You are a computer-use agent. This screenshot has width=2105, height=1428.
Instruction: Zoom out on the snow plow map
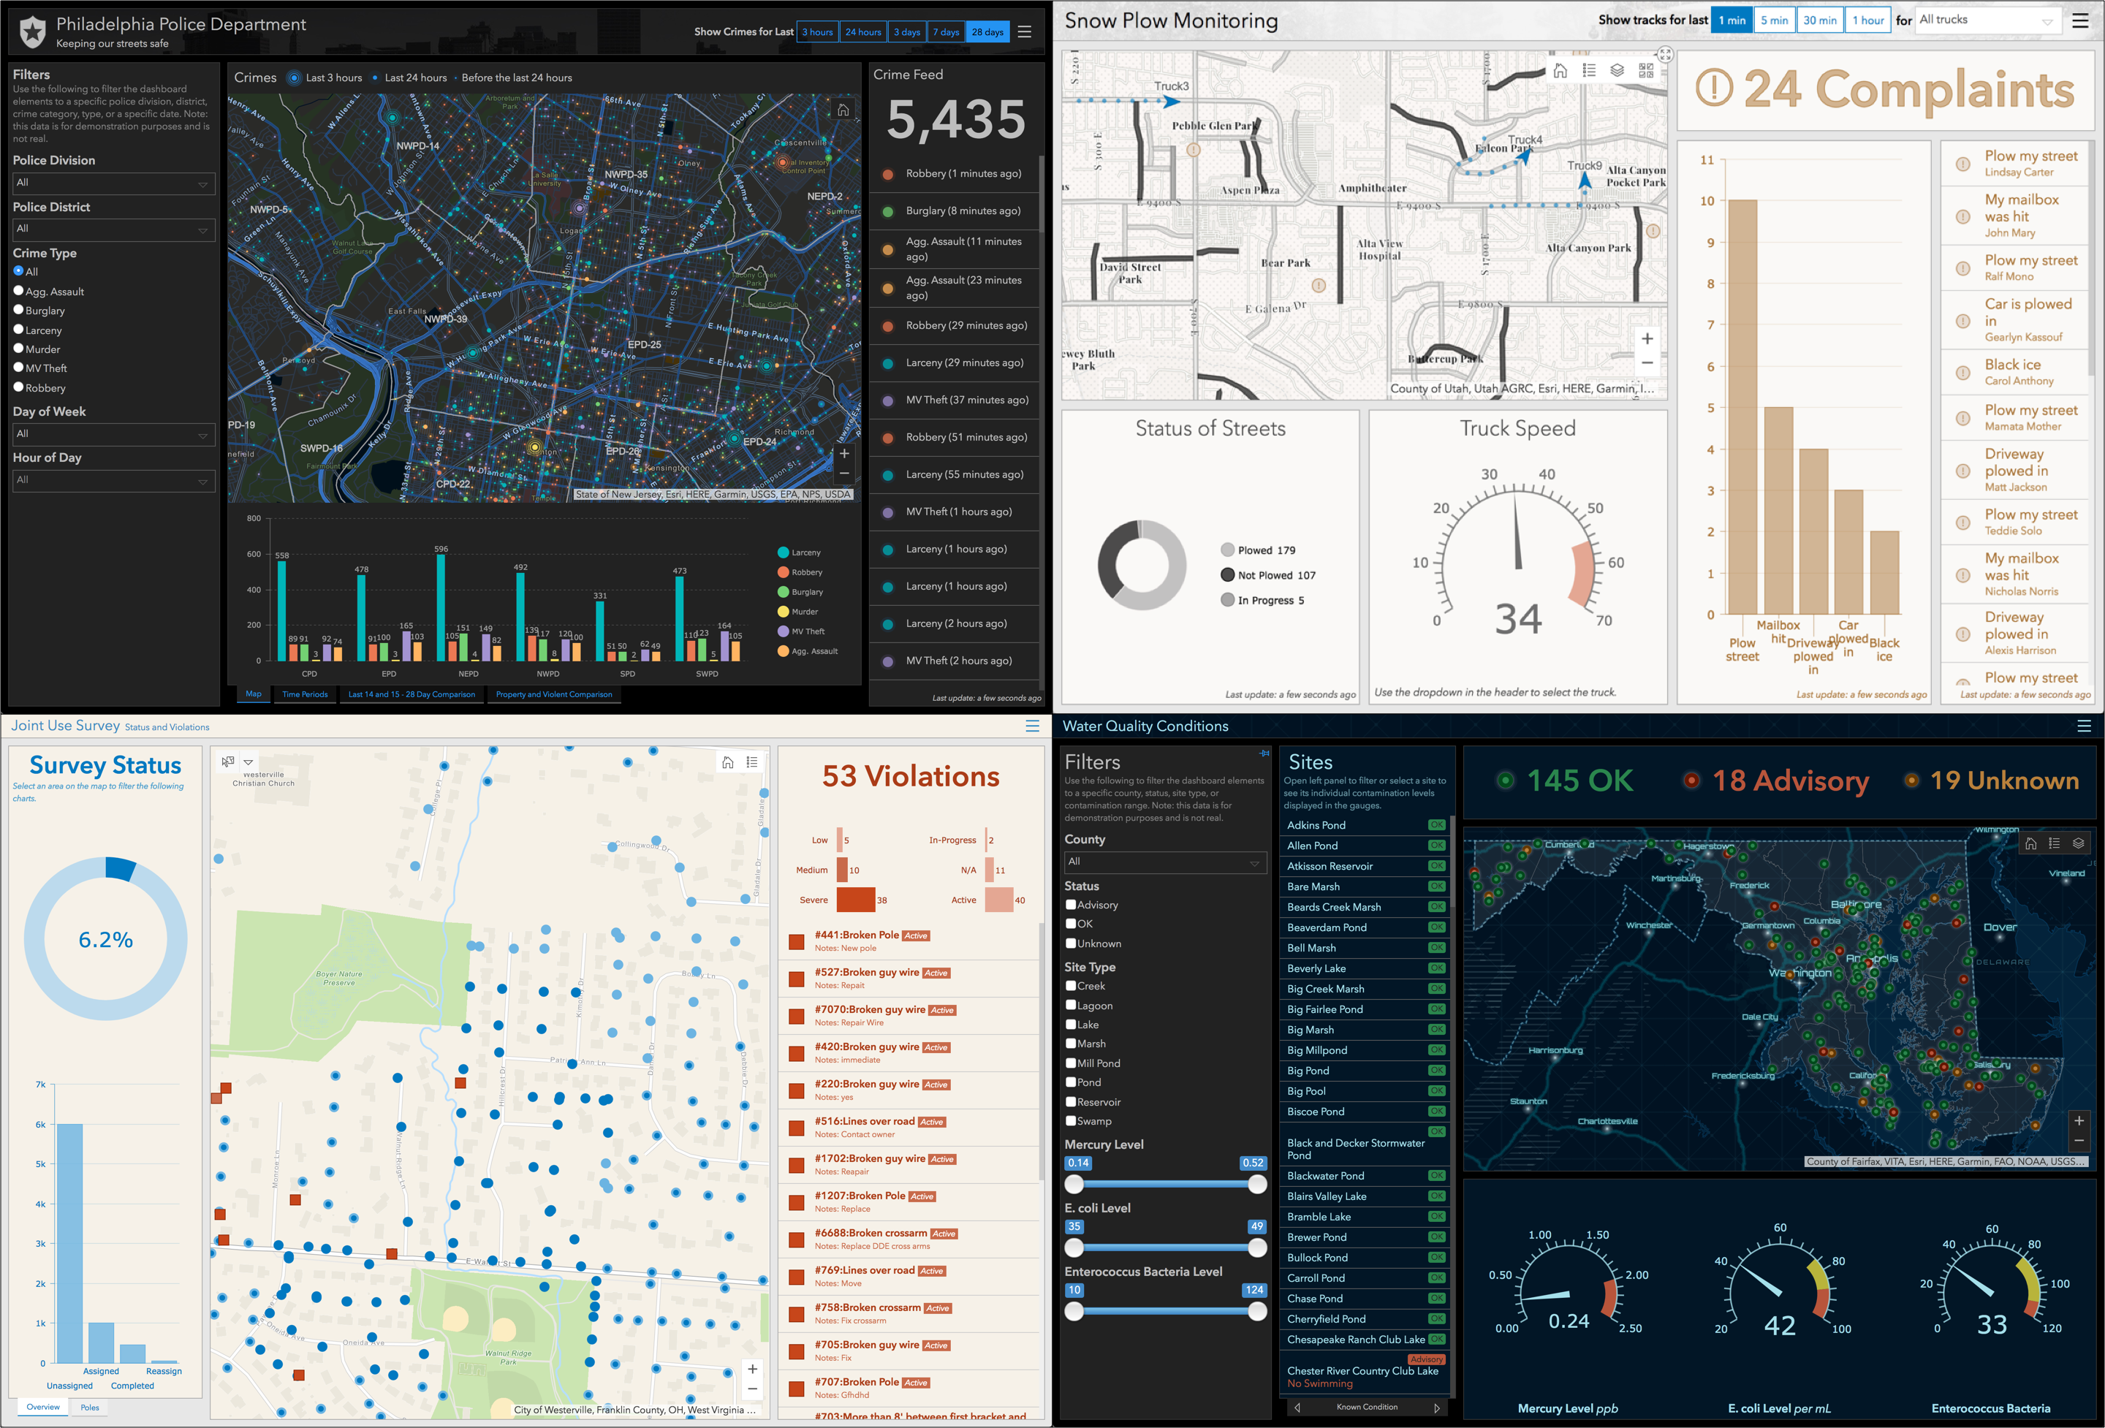pos(1647,362)
